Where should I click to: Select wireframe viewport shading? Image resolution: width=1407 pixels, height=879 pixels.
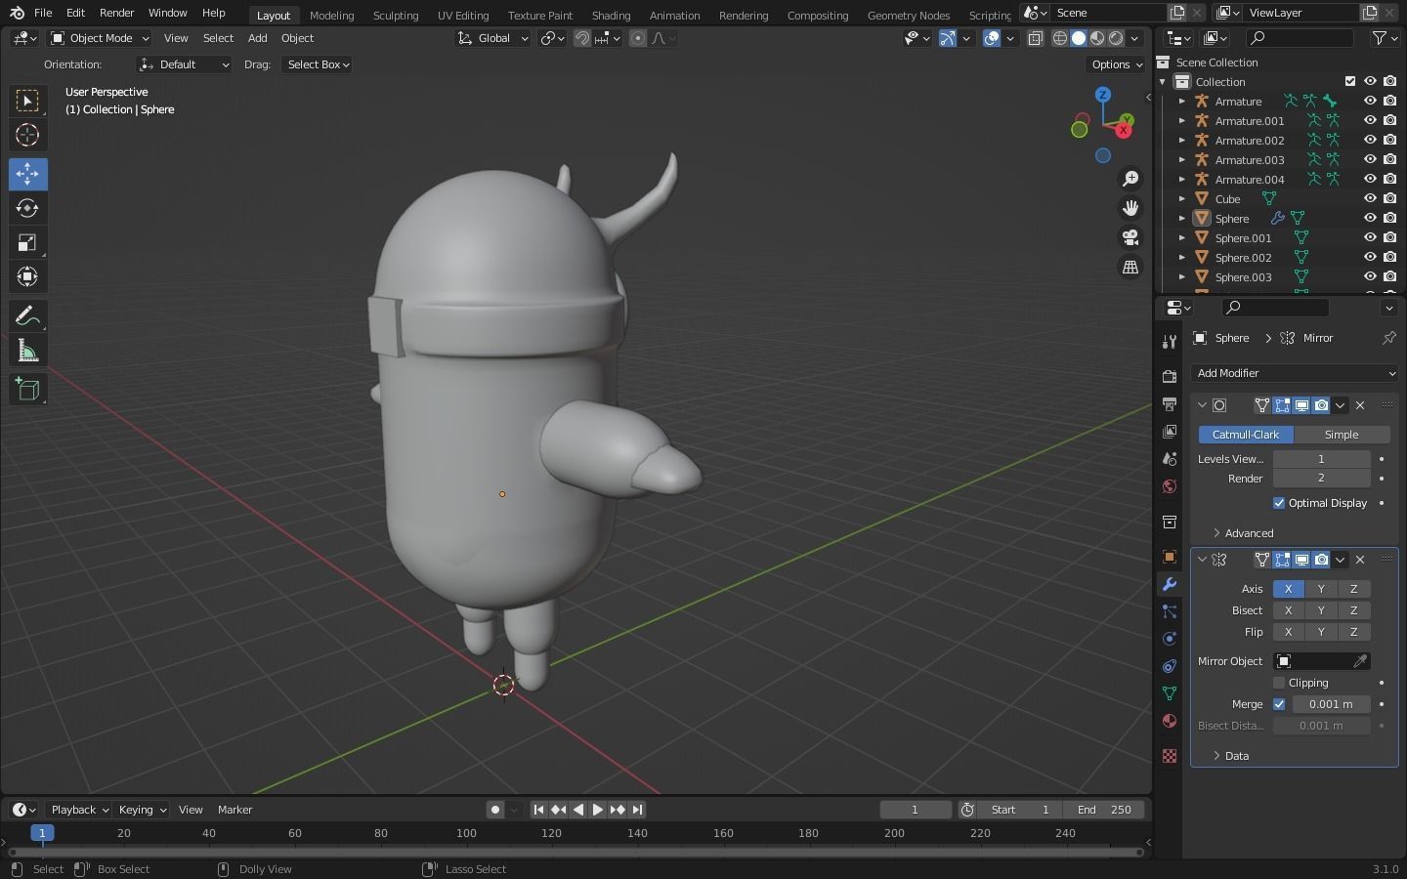coord(1060,38)
